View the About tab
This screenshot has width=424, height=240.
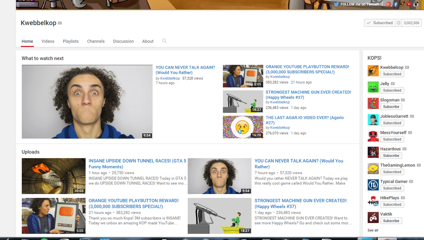click(x=148, y=41)
